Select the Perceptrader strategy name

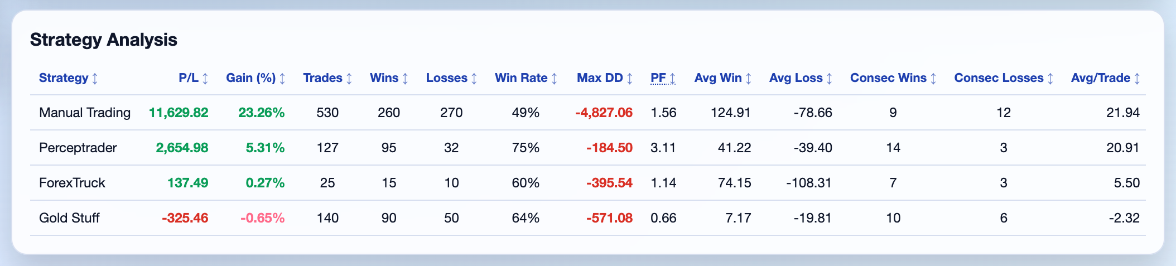[x=78, y=148]
